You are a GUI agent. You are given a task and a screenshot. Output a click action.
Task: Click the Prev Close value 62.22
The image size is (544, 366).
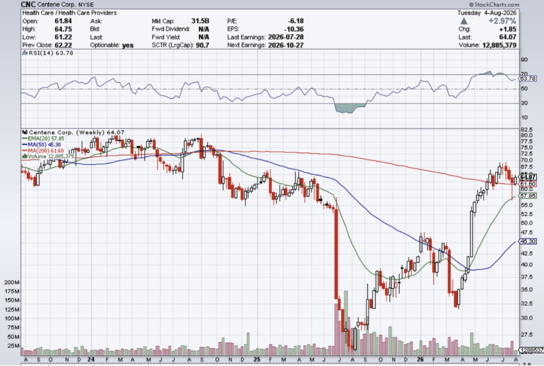pos(63,45)
